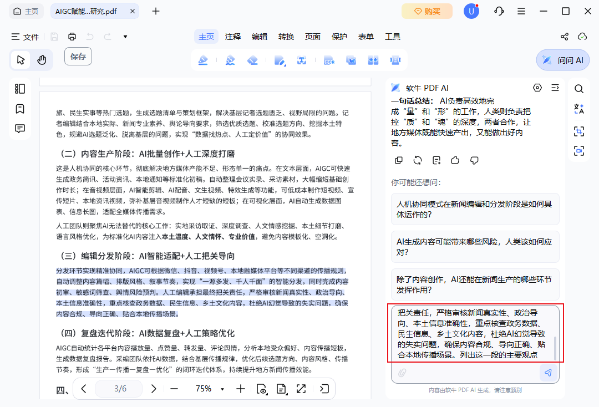Click the 购买 purchase button

pyautogui.click(x=427, y=11)
